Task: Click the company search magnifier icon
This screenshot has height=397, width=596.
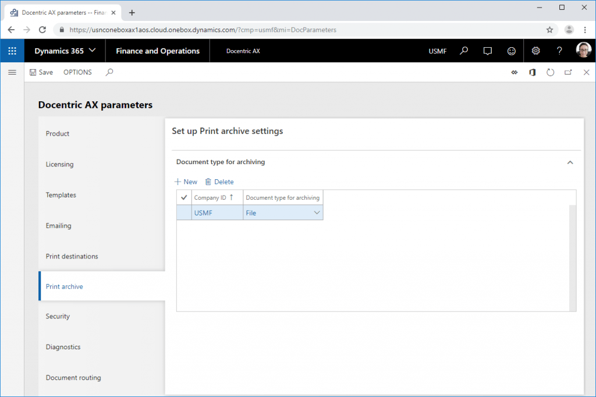Action: coord(464,51)
